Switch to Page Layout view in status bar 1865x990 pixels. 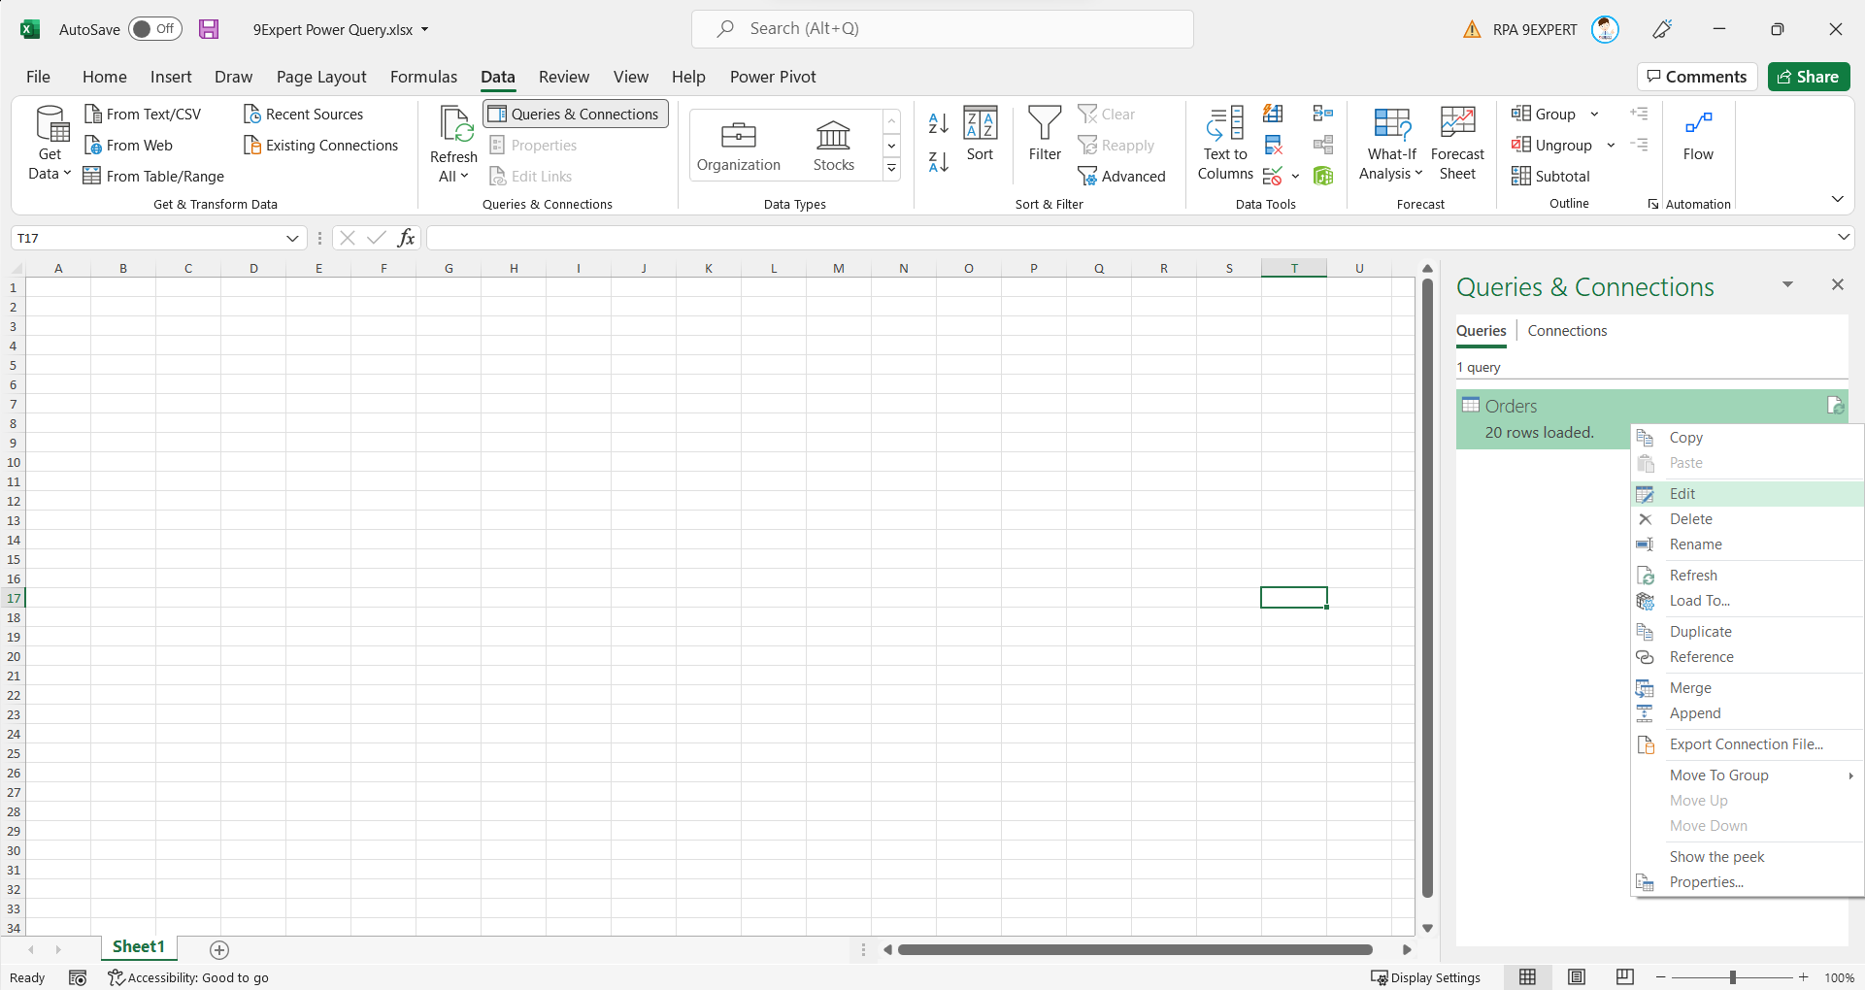(x=1576, y=977)
